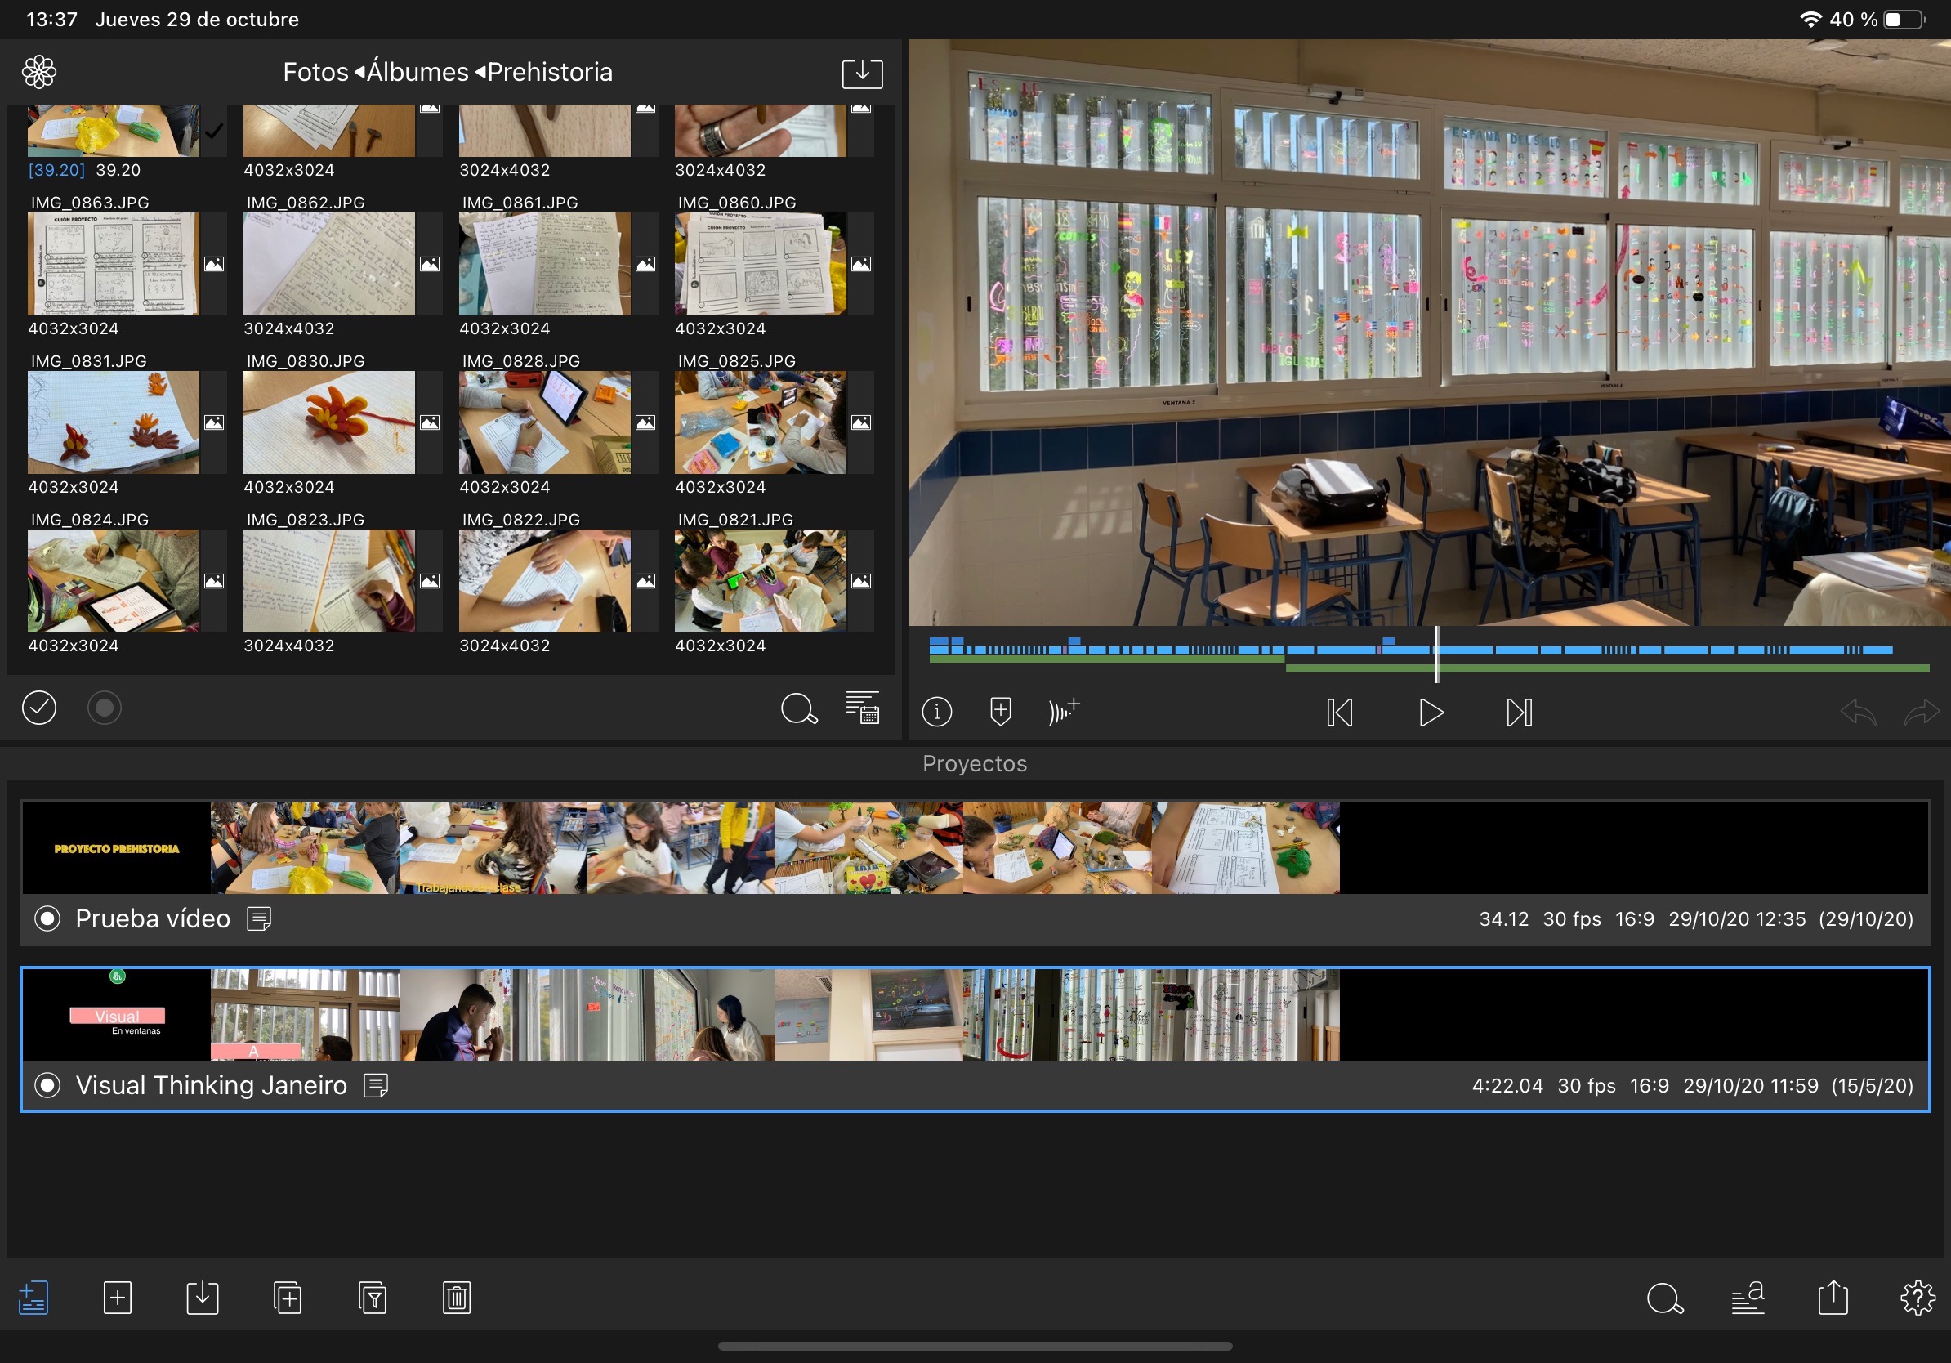Click the trash delete project icon

pos(457,1298)
